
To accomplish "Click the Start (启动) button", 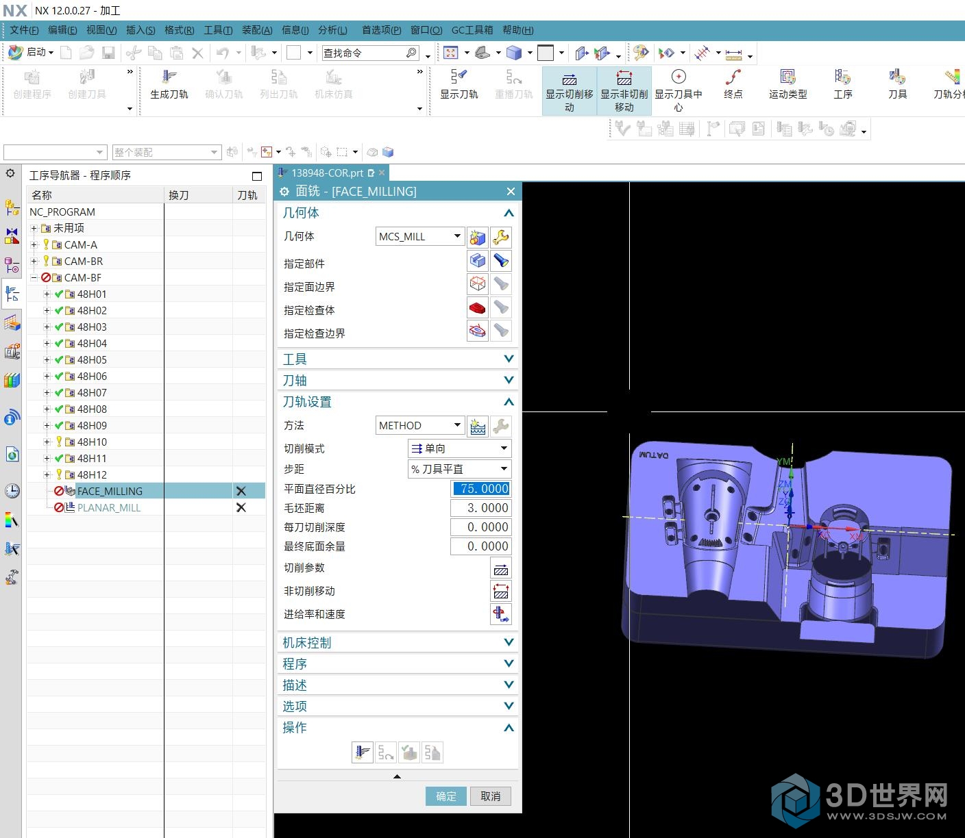I will pos(31,52).
